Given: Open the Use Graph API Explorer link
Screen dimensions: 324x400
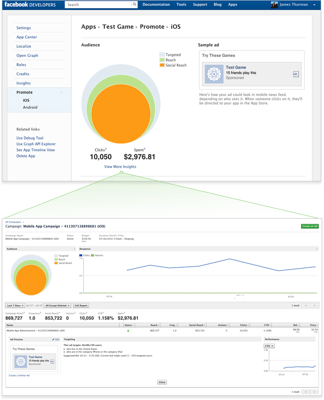Looking at the screenshot, I should click(36, 144).
